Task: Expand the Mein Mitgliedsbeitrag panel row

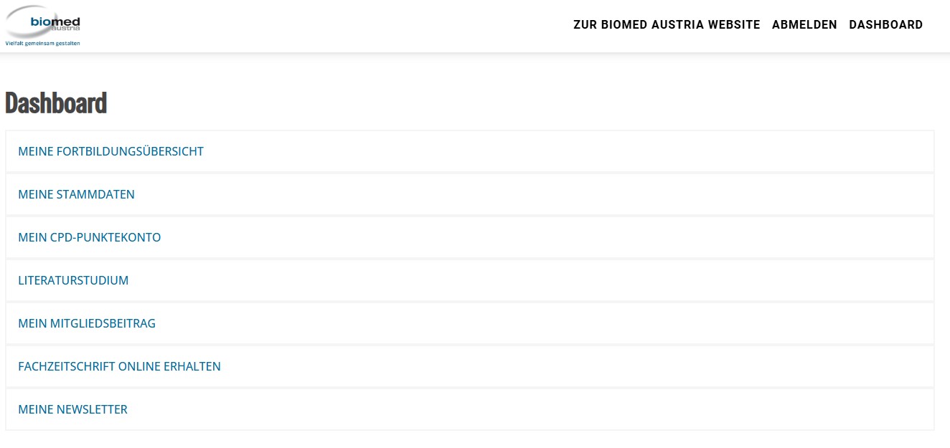Action: click(574, 323)
